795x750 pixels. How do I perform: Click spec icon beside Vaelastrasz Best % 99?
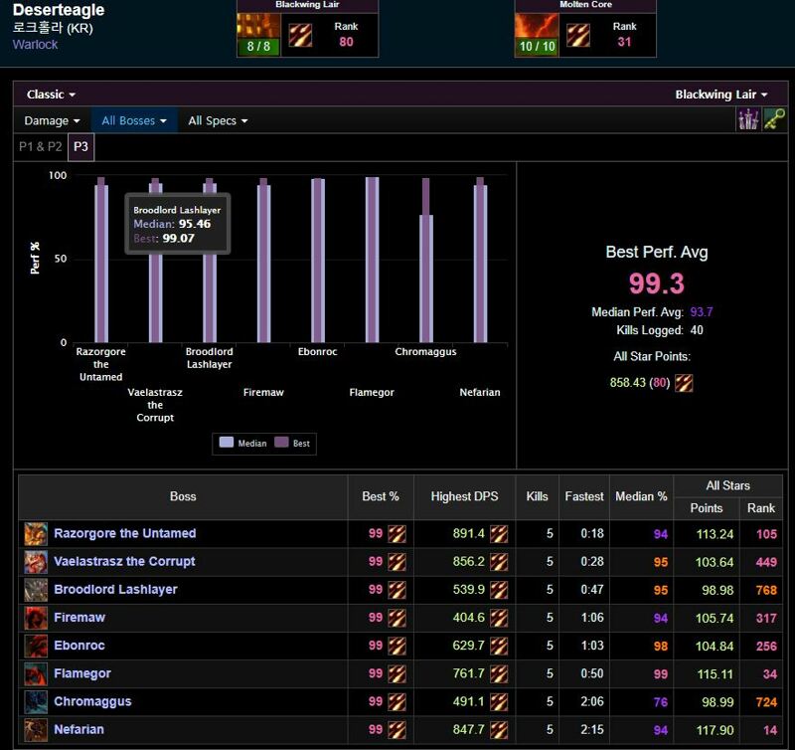point(397,562)
